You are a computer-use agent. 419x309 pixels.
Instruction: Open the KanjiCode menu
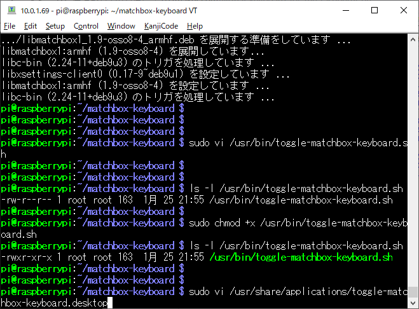161,26
